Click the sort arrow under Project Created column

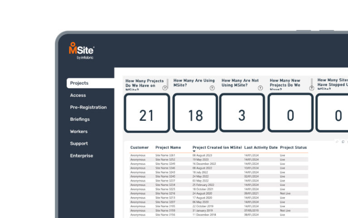[194, 151]
